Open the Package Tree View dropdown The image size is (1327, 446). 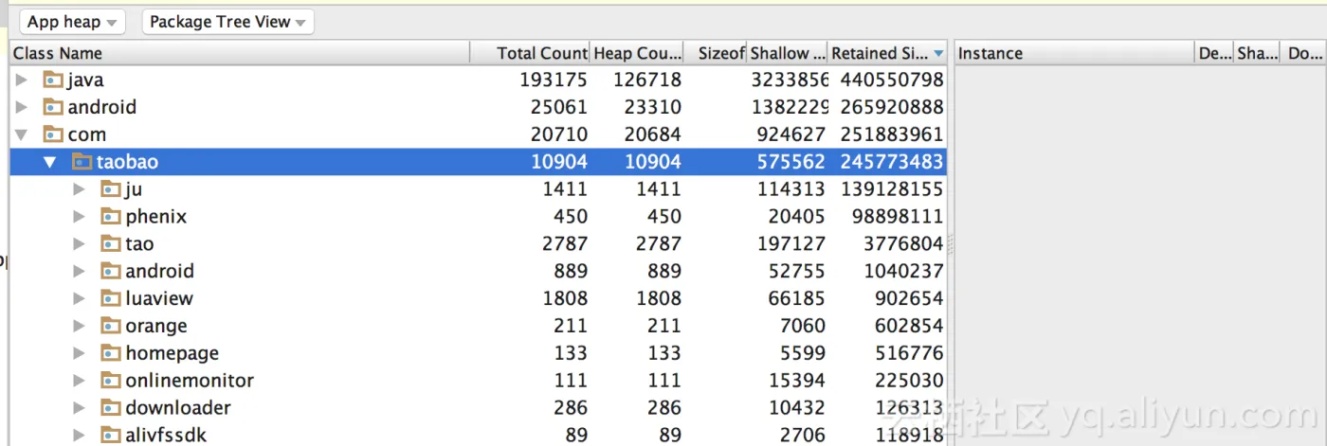pos(227,22)
